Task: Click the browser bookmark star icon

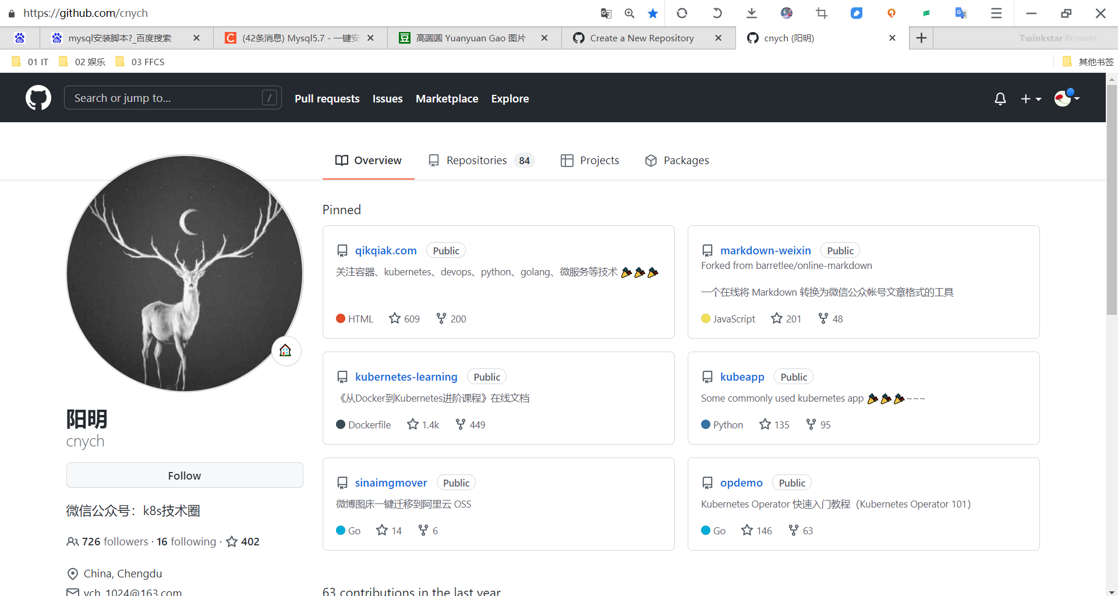Action: pyautogui.click(x=653, y=13)
